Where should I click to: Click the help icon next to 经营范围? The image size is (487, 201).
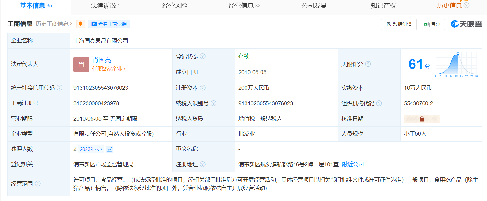pos(37,184)
